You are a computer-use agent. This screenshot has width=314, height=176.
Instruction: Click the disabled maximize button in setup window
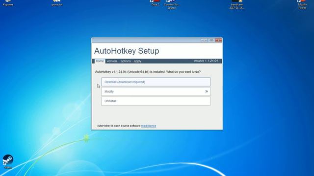211,40
